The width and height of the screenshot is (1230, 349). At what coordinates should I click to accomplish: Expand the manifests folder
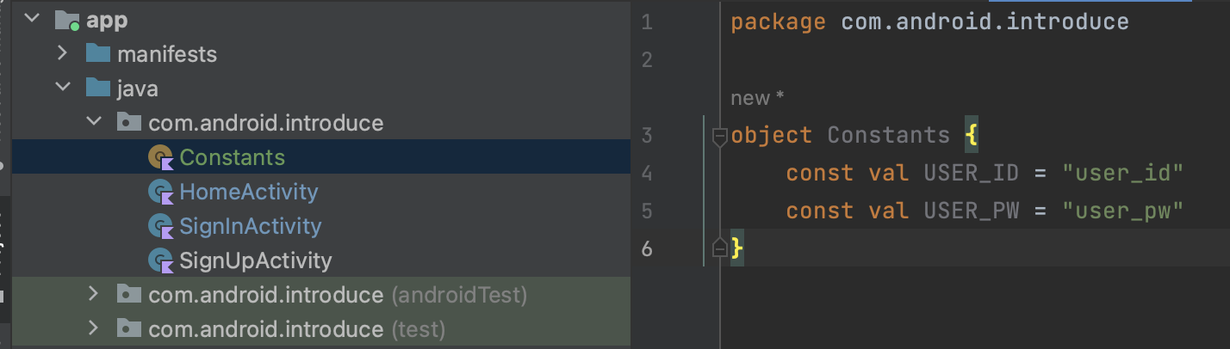pos(62,53)
